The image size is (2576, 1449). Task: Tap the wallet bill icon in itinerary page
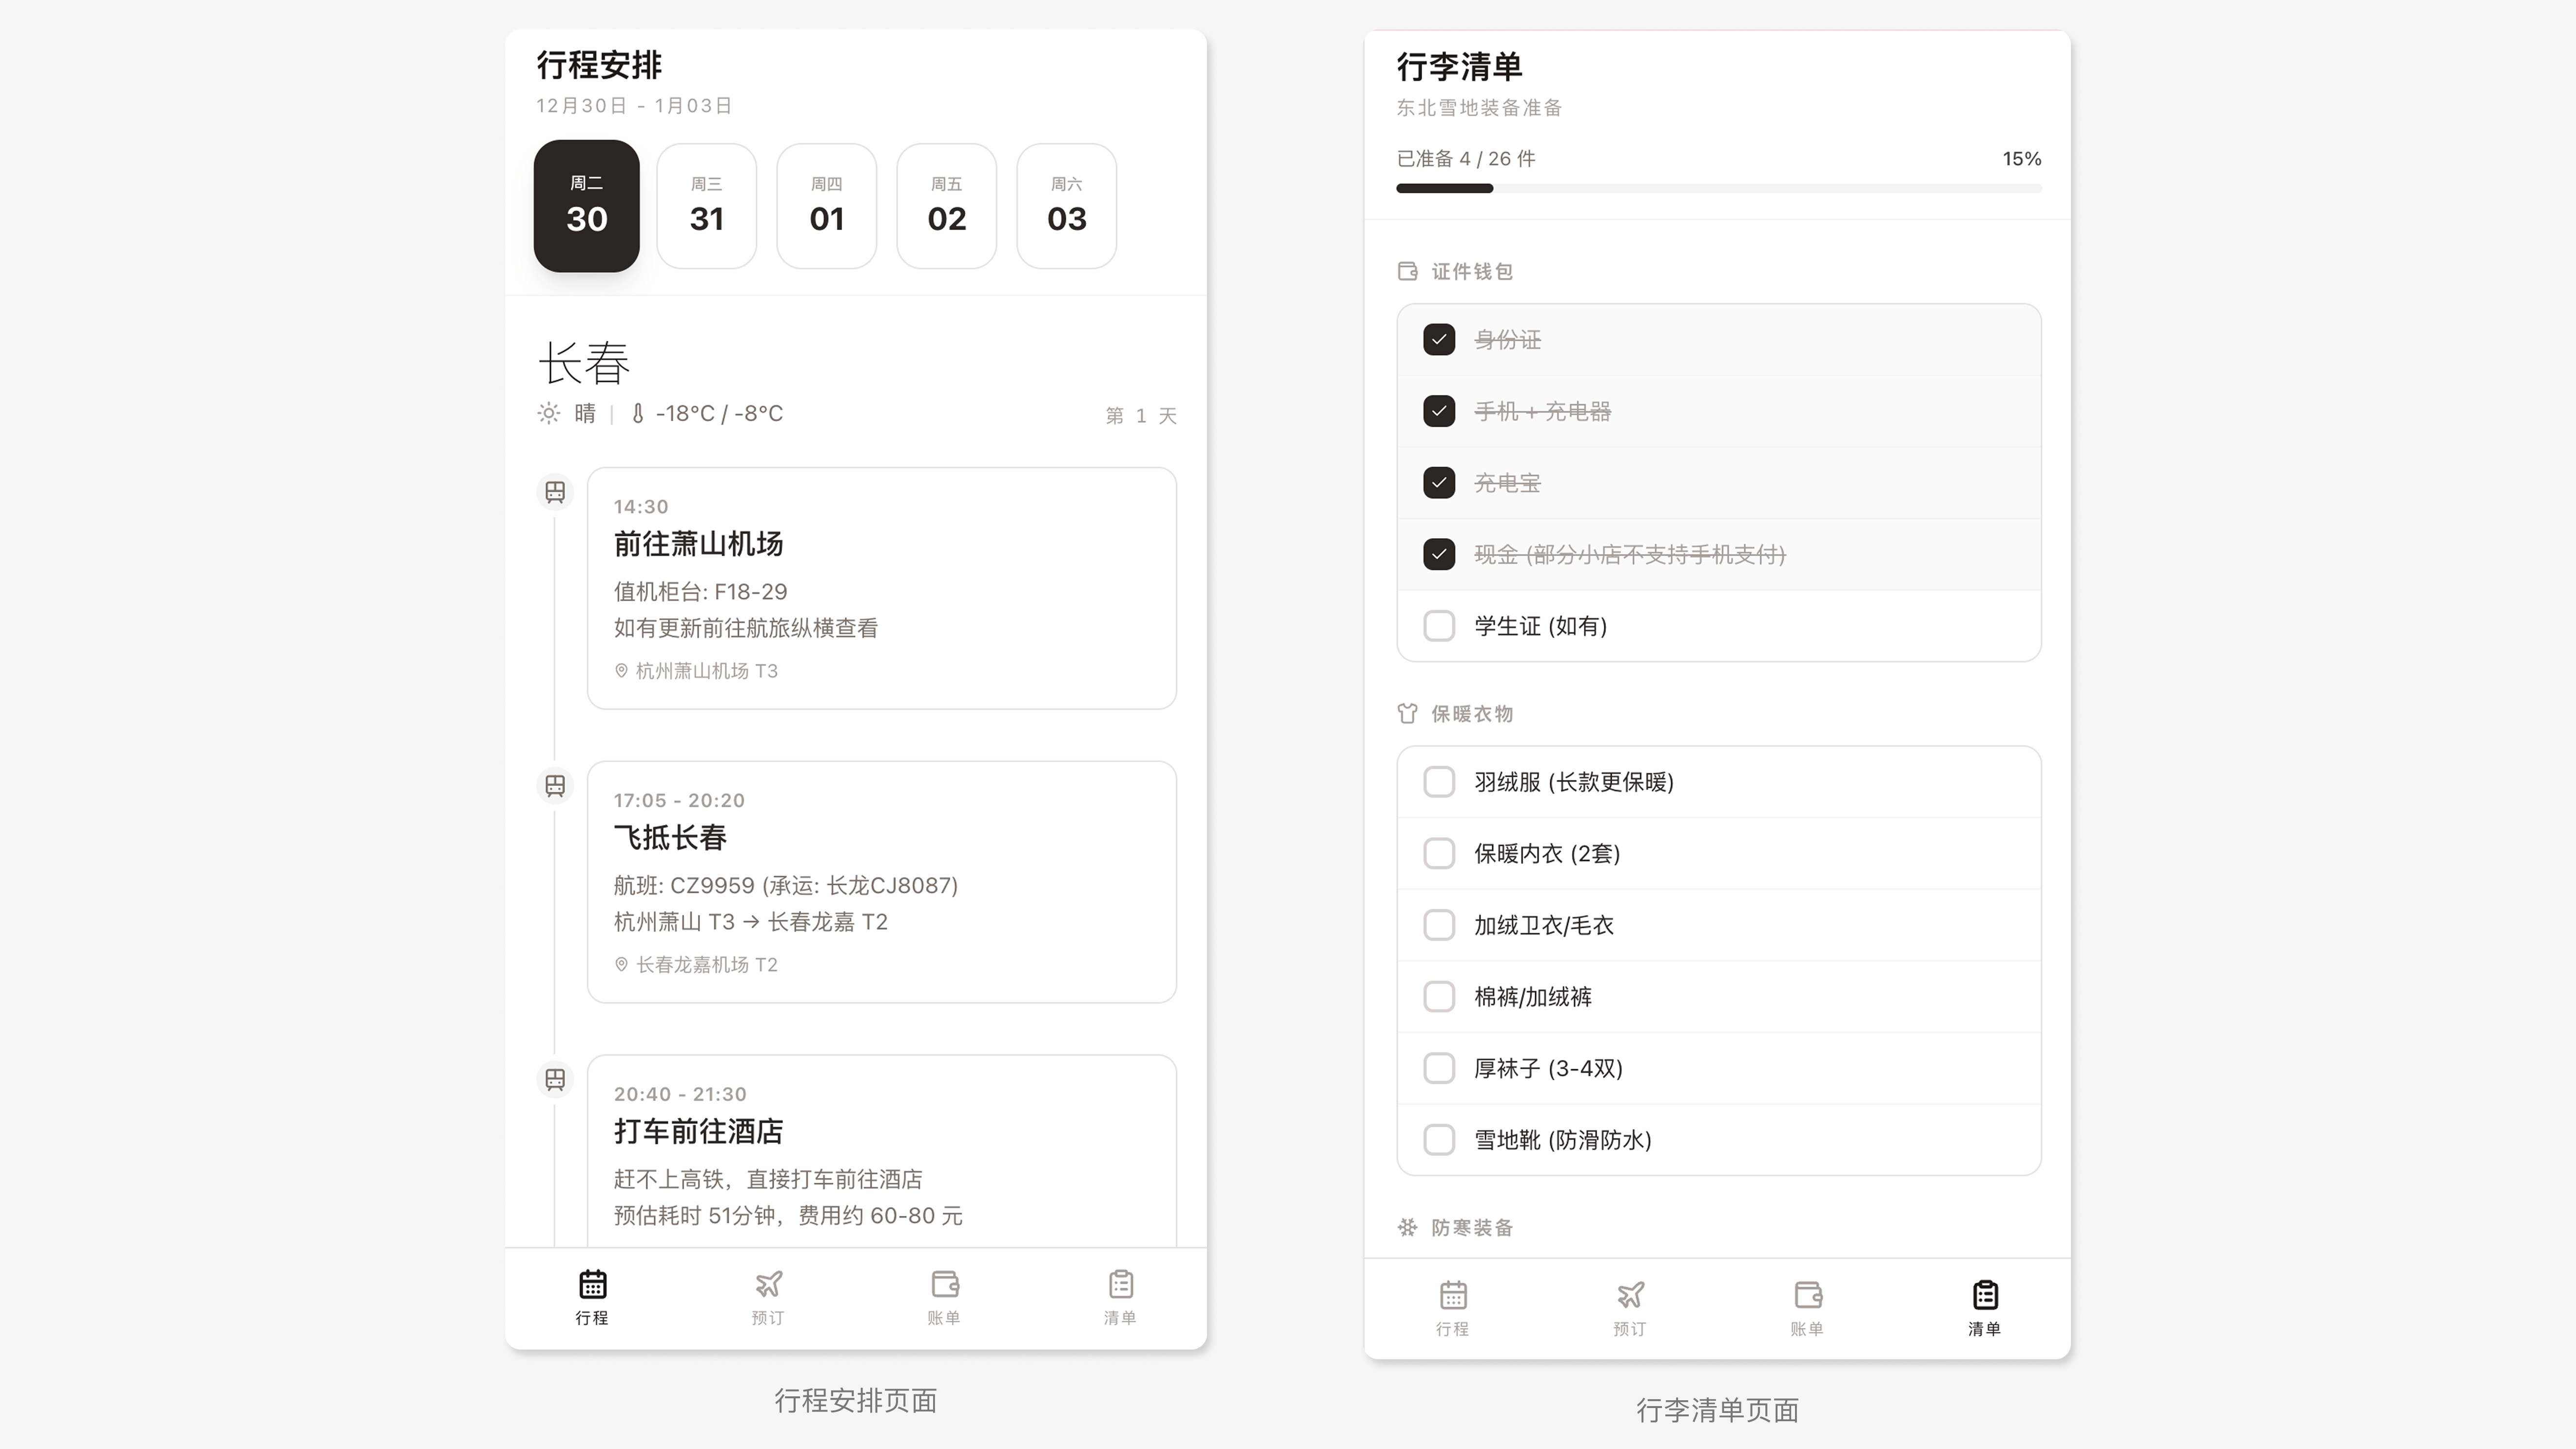(944, 1284)
